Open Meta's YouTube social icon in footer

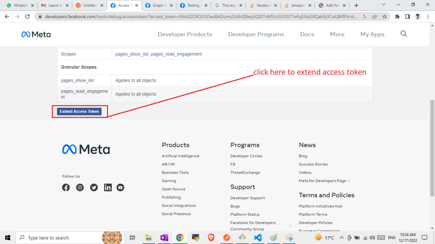121,187
